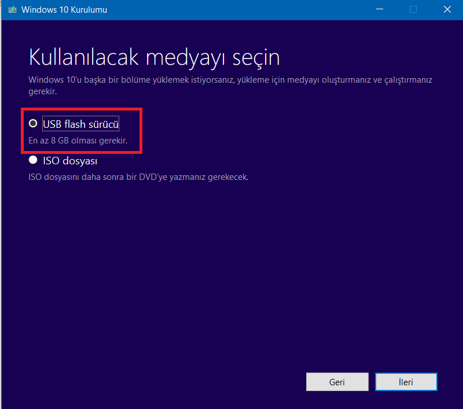Screen dimensions: 463x409
Task: Click the İleri button
Action: [406, 382]
